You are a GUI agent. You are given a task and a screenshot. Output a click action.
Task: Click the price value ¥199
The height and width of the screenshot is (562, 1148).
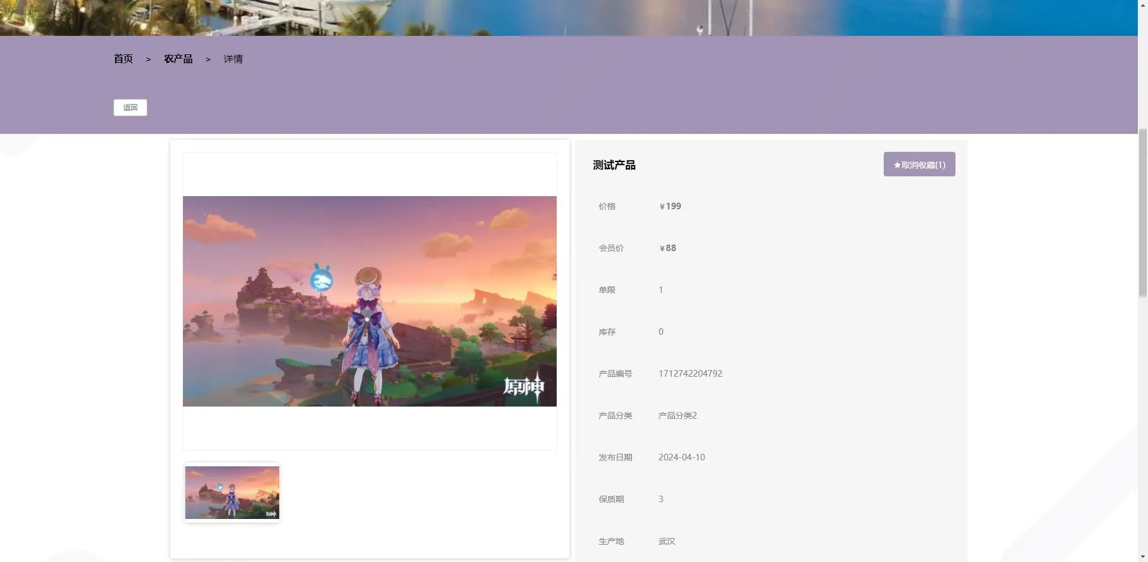coord(670,206)
